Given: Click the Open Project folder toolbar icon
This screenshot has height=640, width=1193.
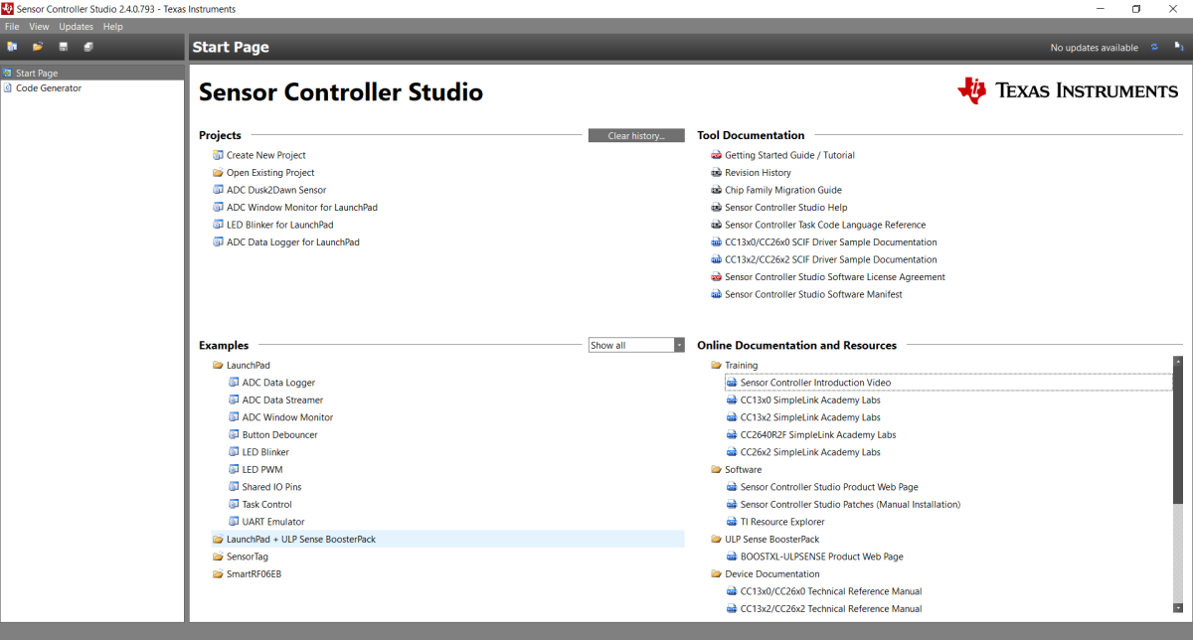Looking at the screenshot, I should 38,47.
